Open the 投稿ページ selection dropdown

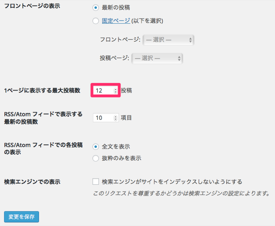click(x=157, y=59)
